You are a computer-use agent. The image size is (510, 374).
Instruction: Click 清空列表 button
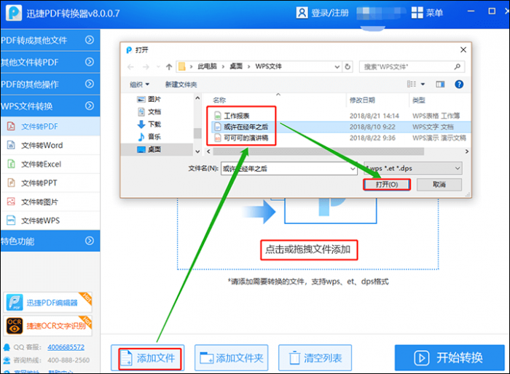tap(315, 358)
